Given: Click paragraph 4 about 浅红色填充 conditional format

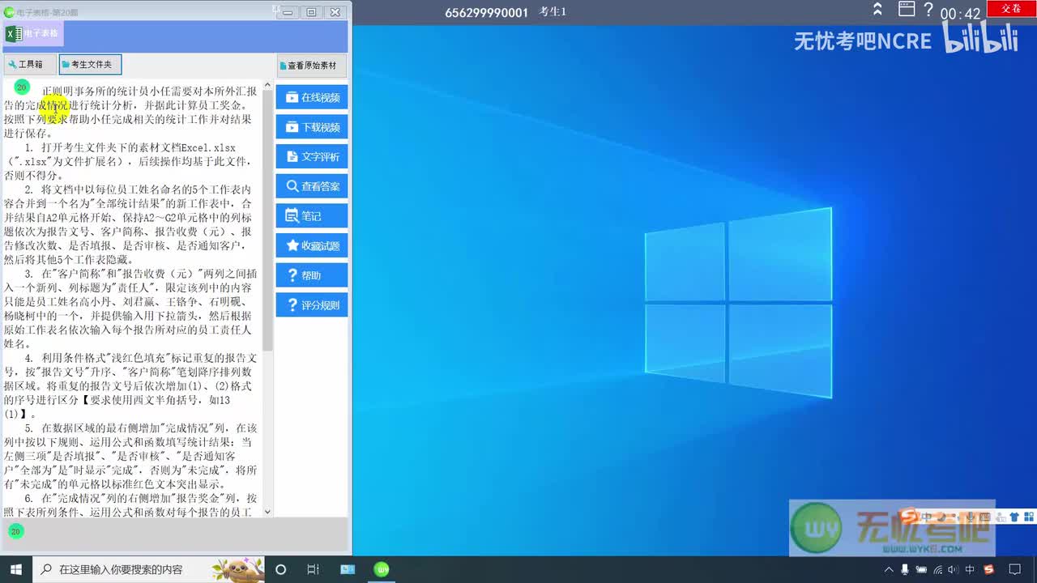Looking at the screenshot, I should click(130, 385).
